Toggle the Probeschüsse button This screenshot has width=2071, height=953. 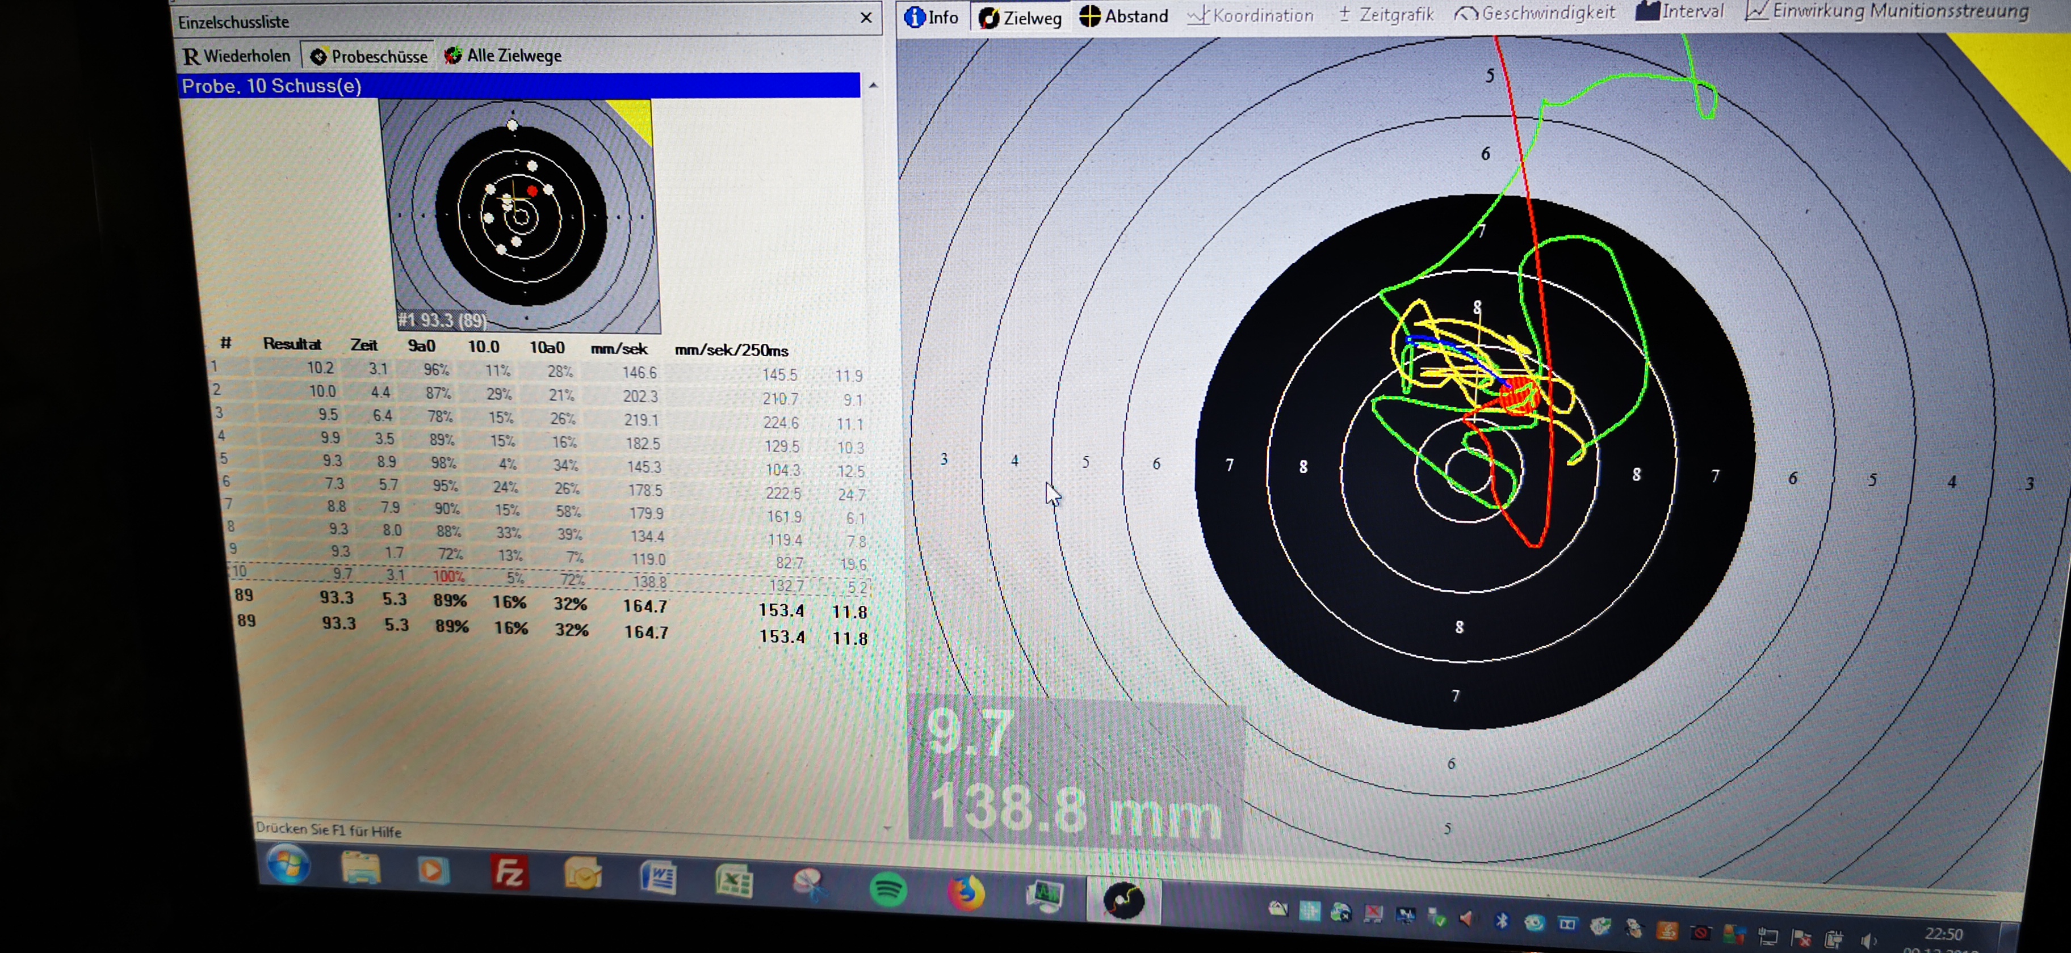pyautogui.click(x=369, y=56)
